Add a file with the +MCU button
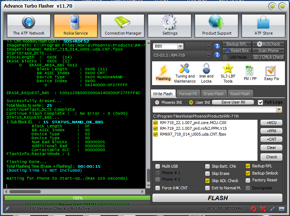This screenshot has width=290, height=216. tap(271, 123)
